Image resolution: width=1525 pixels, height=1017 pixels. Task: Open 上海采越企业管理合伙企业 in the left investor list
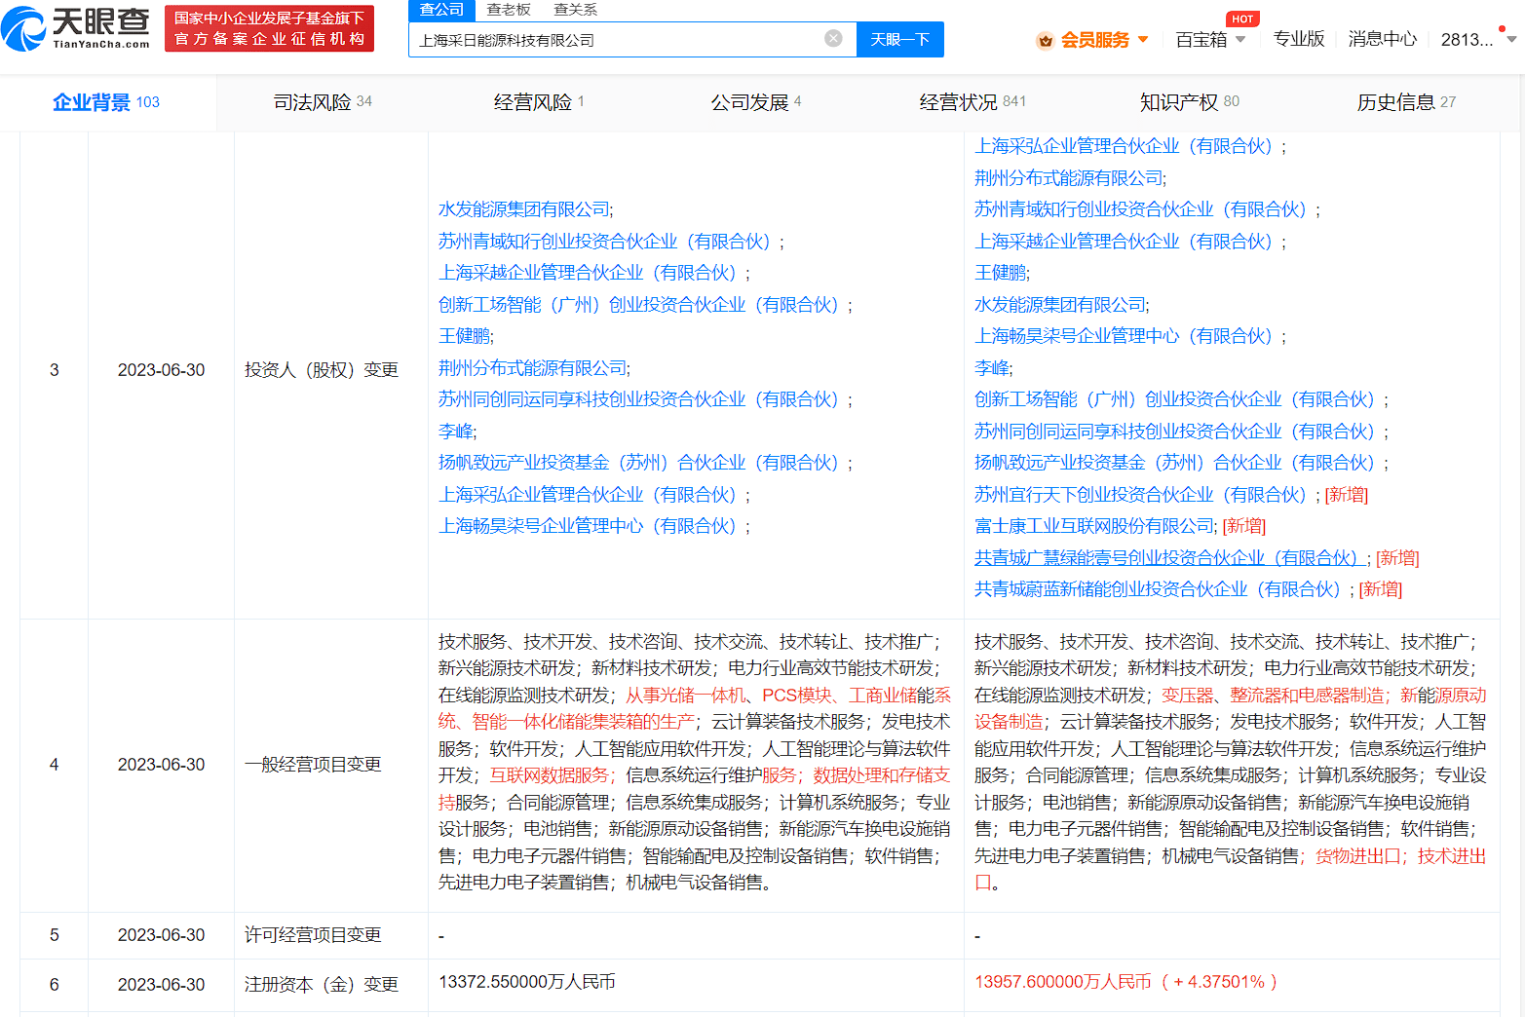[590, 273]
